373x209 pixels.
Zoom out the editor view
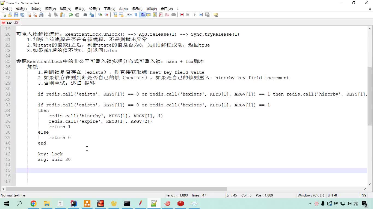[x=106, y=15]
